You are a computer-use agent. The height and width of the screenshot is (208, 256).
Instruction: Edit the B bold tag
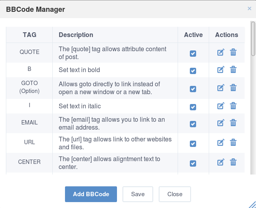click(221, 70)
